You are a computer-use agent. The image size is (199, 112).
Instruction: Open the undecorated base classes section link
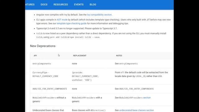(x=137, y=110)
